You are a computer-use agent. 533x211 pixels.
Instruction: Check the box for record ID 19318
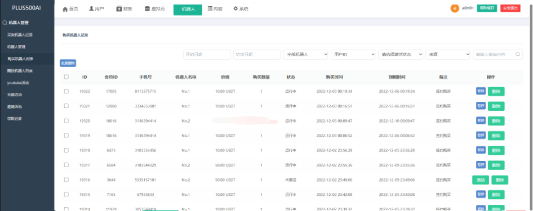point(66,150)
